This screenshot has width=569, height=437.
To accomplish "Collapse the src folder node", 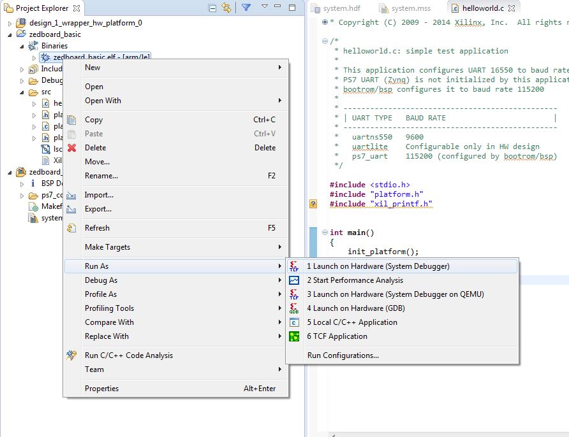I will click(x=22, y=92).
